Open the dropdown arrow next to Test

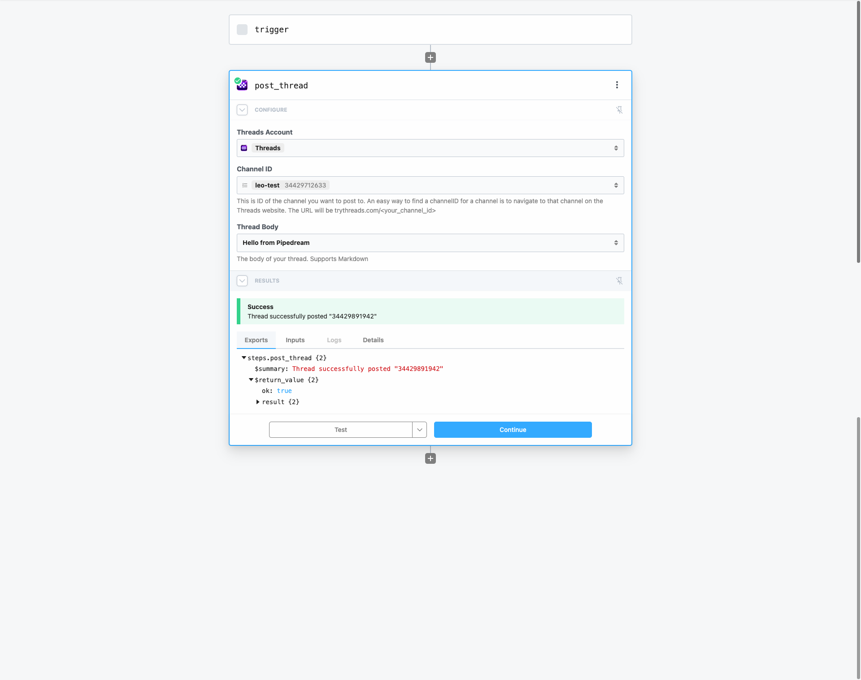pyautogui.click(x=419, y=429)
